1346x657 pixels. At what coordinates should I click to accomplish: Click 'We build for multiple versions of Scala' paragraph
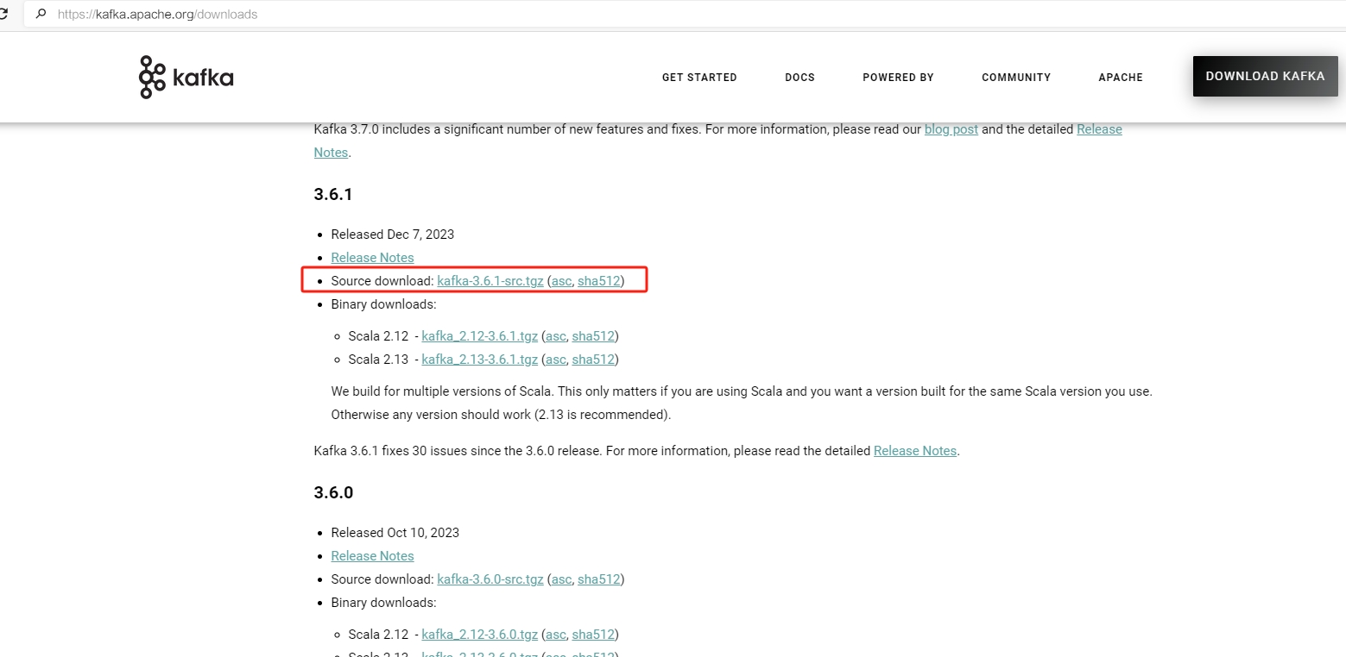pyautogui.click(x=742, y=403)
